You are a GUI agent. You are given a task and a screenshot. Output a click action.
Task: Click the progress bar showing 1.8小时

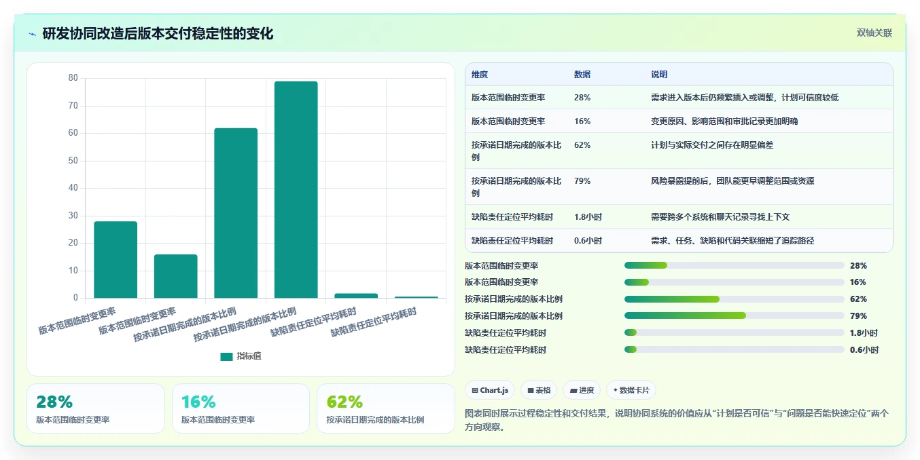click(735, 332)
